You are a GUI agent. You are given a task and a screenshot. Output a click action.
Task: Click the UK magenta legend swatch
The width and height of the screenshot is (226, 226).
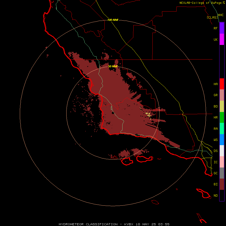point(222,39)
